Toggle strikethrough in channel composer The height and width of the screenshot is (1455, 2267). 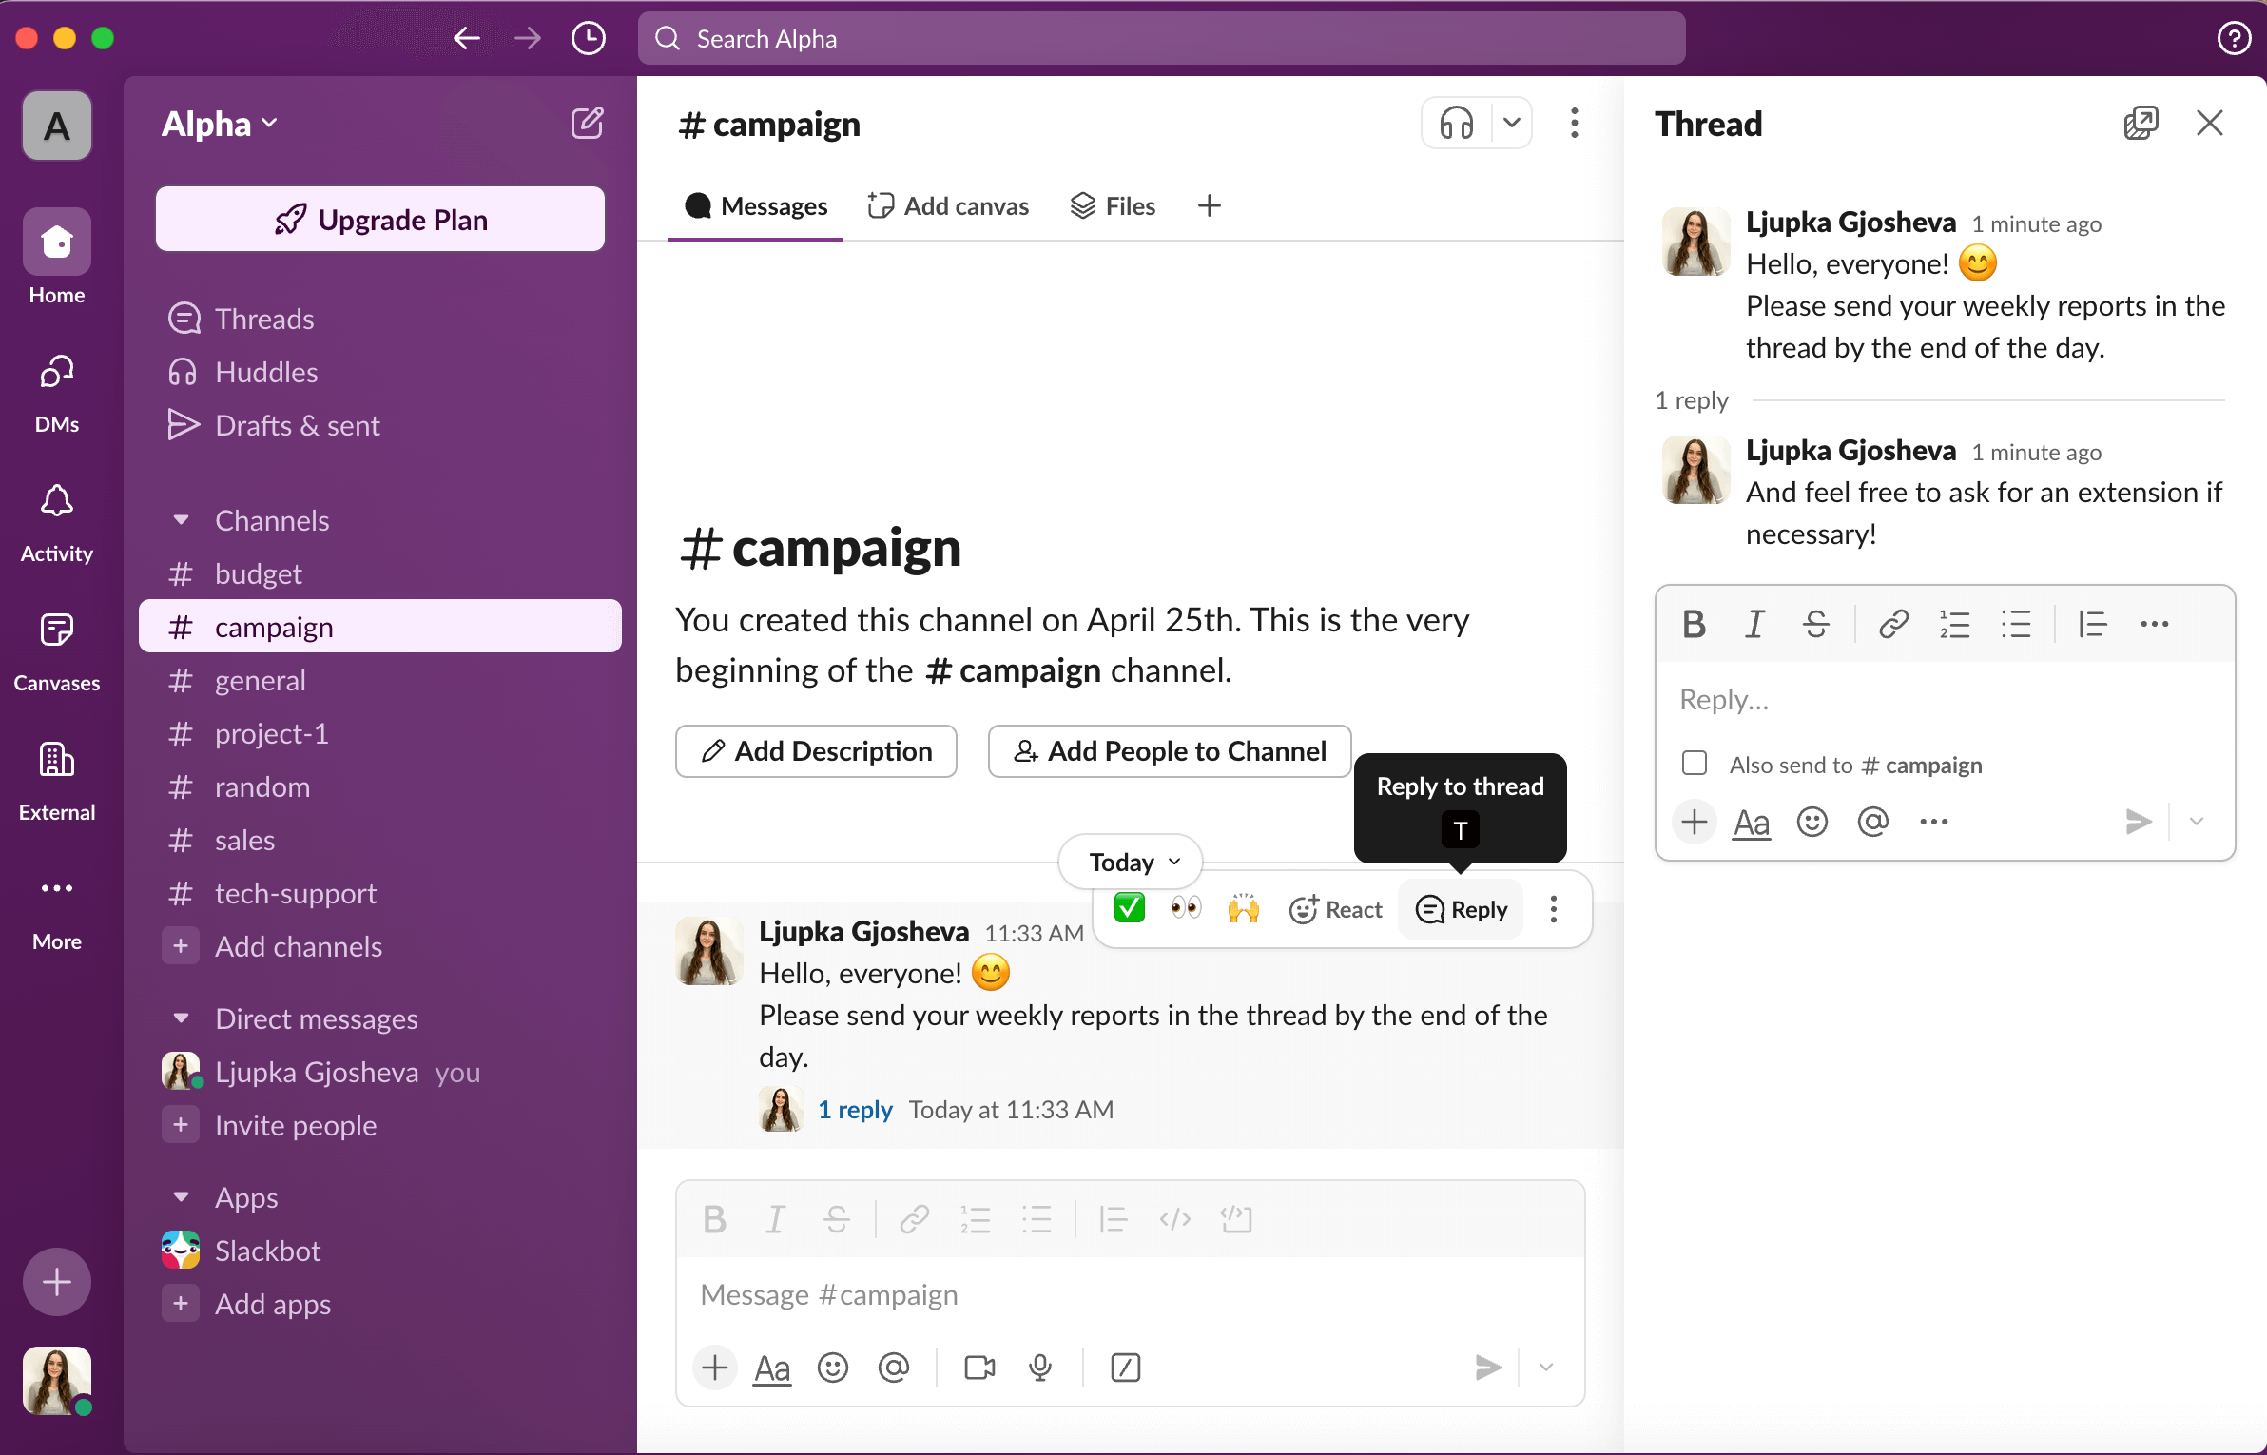click(837, 1219)
